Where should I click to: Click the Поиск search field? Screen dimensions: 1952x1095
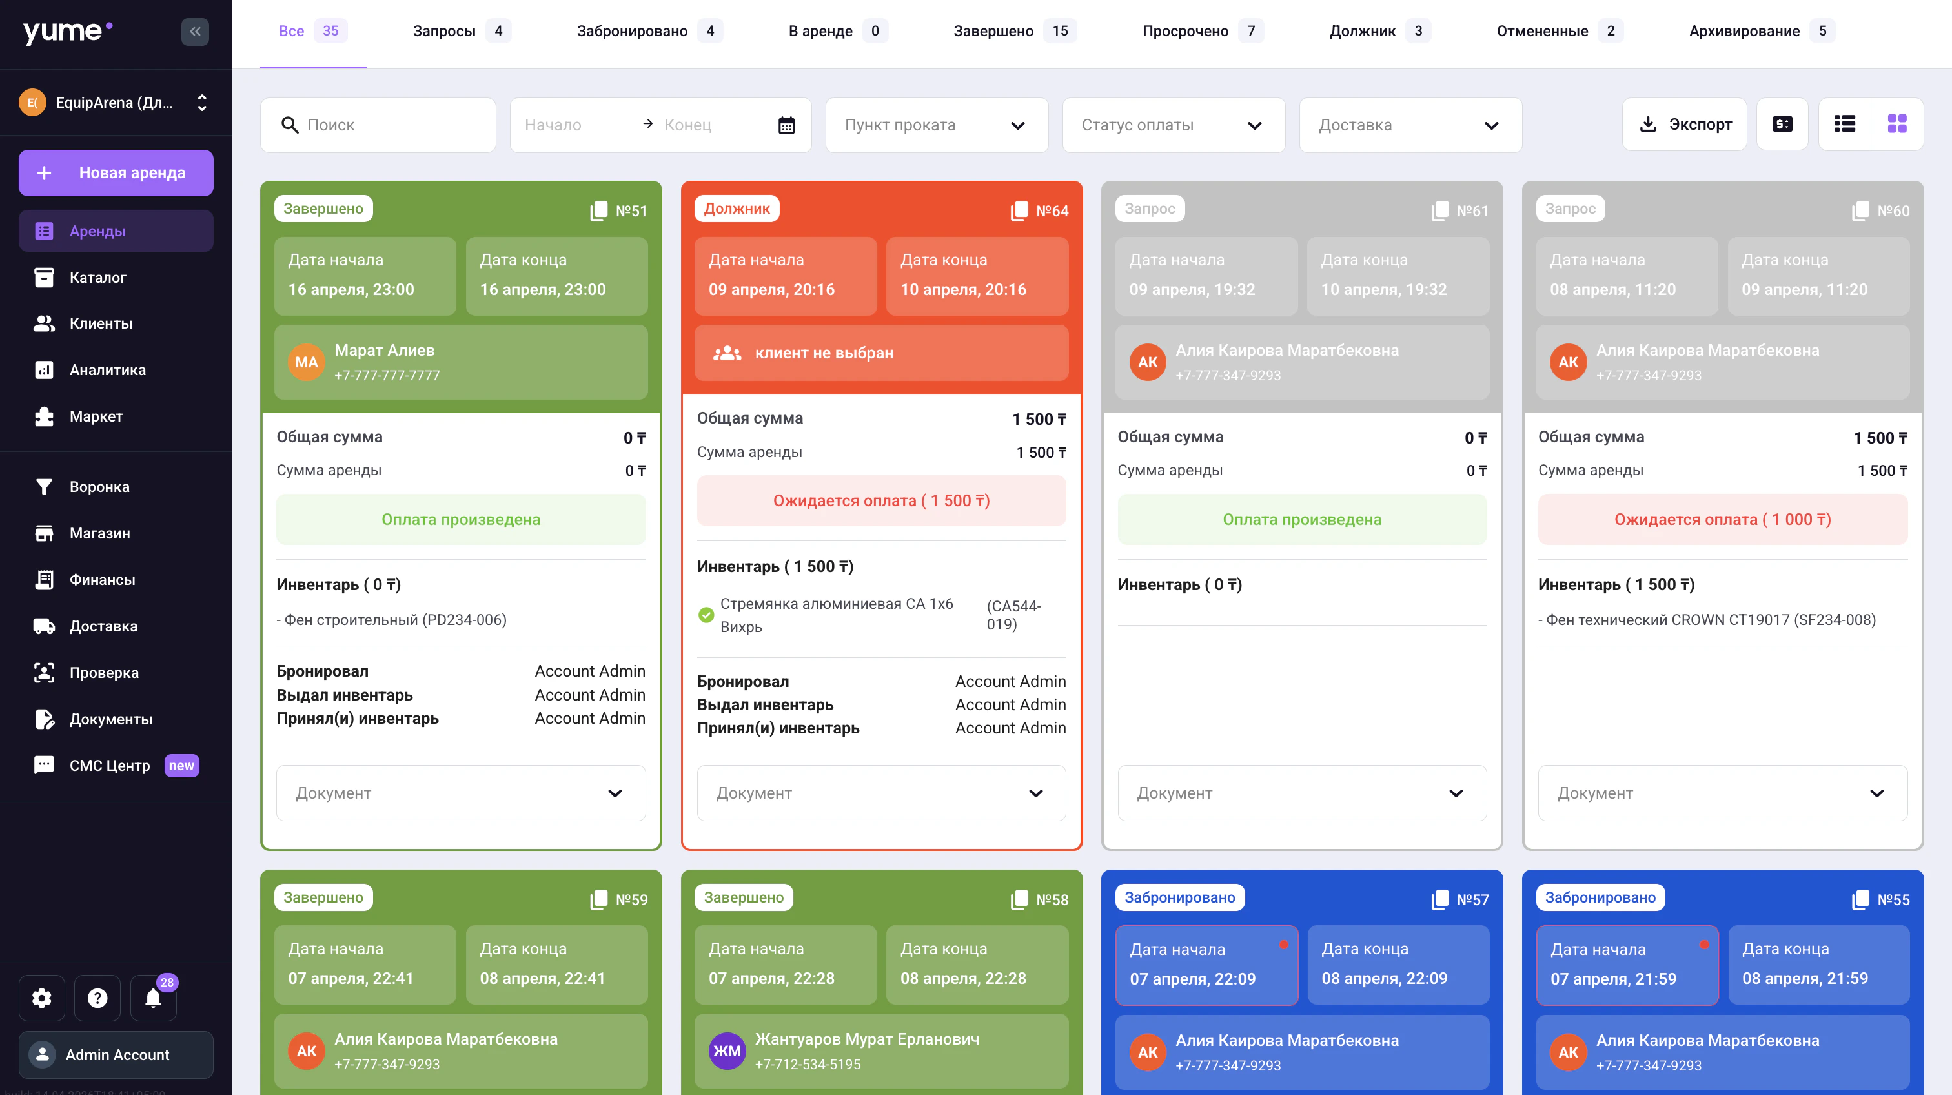coord(378,125)
